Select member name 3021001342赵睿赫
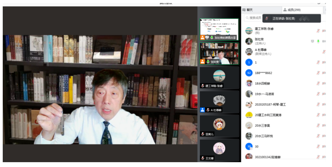The image size is (332, 167). [268, 157]
